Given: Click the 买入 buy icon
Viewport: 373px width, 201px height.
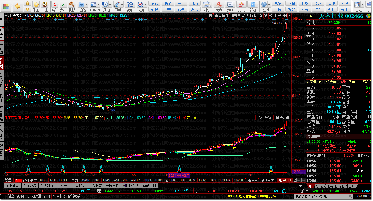Looking at the screenshot, I should 55,4.
